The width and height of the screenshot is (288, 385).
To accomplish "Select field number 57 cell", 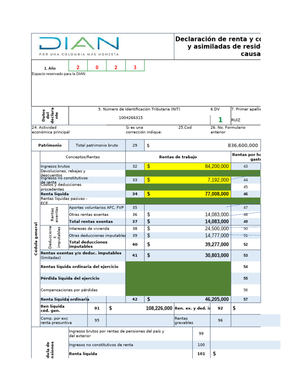I will tap(246, 299).
